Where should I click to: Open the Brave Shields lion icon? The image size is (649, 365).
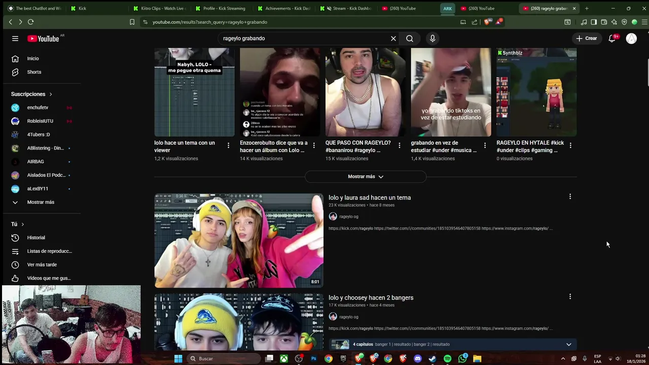(487, 22)
